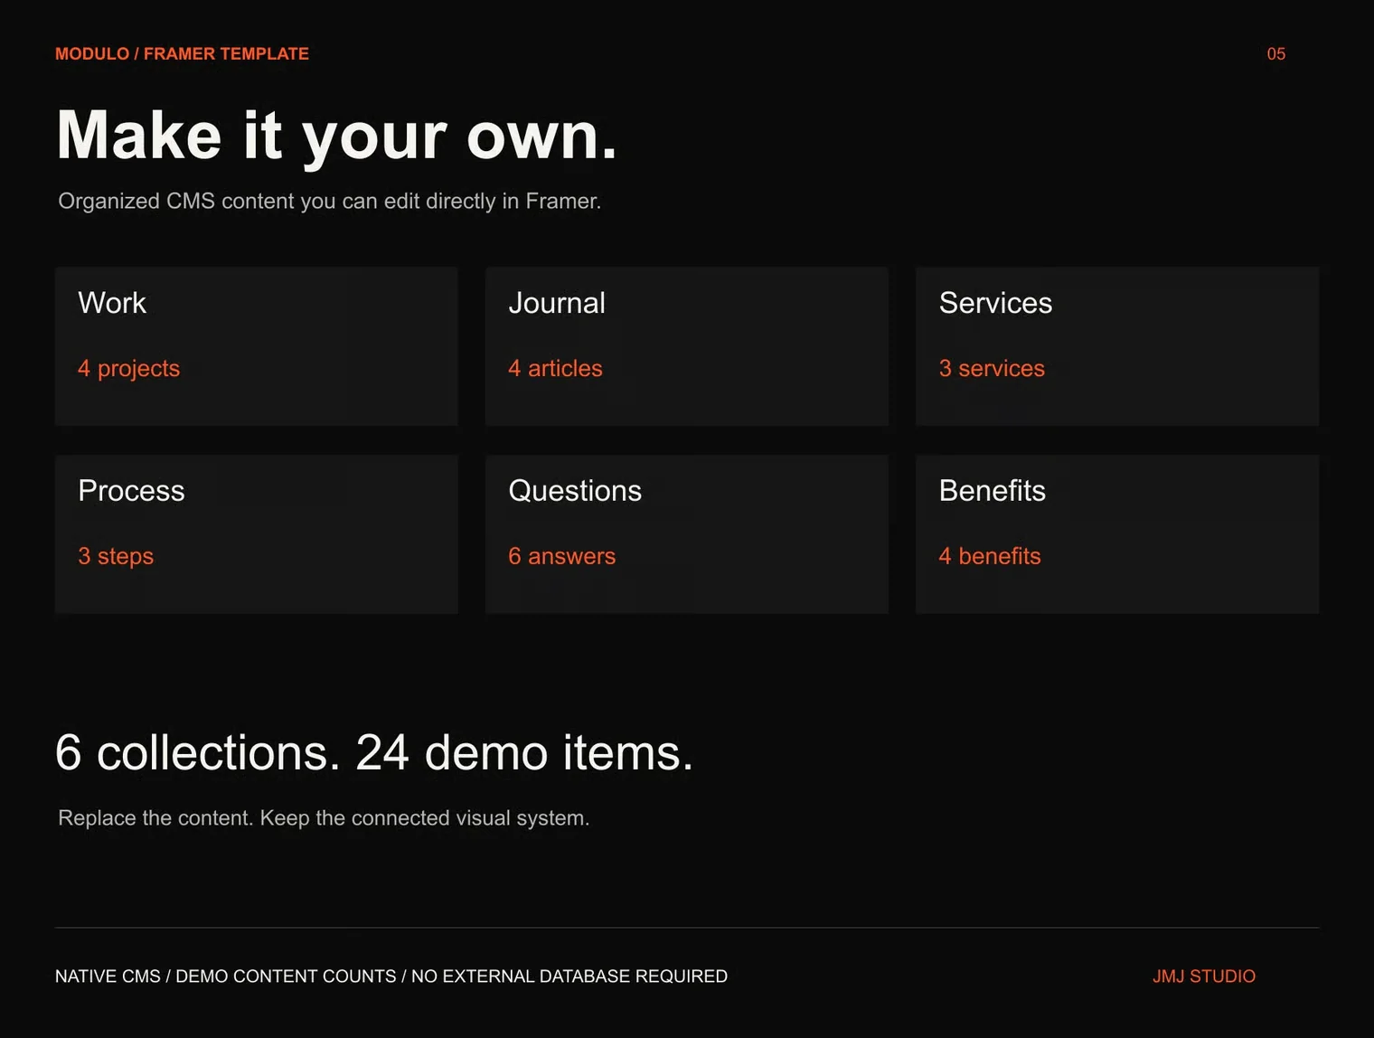Click the '4 projects' count text
This screenshot has width=1374, height=1038.
coord(128,369)
